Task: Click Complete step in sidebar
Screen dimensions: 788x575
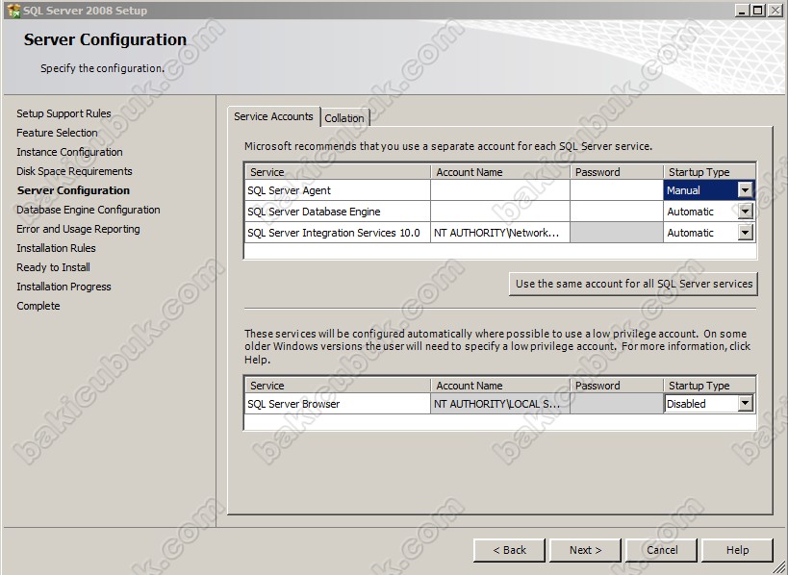Action: pyautogui.click(x=38, y=306)
